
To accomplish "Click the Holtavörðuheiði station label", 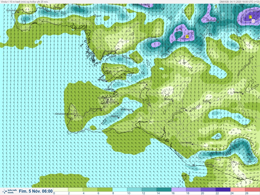I will pos(140,5).
